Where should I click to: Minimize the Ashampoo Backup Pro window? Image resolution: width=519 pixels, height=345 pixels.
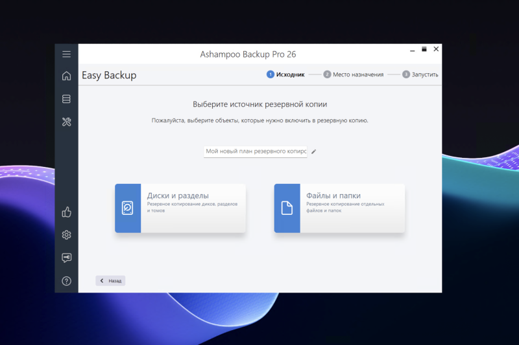412,50
